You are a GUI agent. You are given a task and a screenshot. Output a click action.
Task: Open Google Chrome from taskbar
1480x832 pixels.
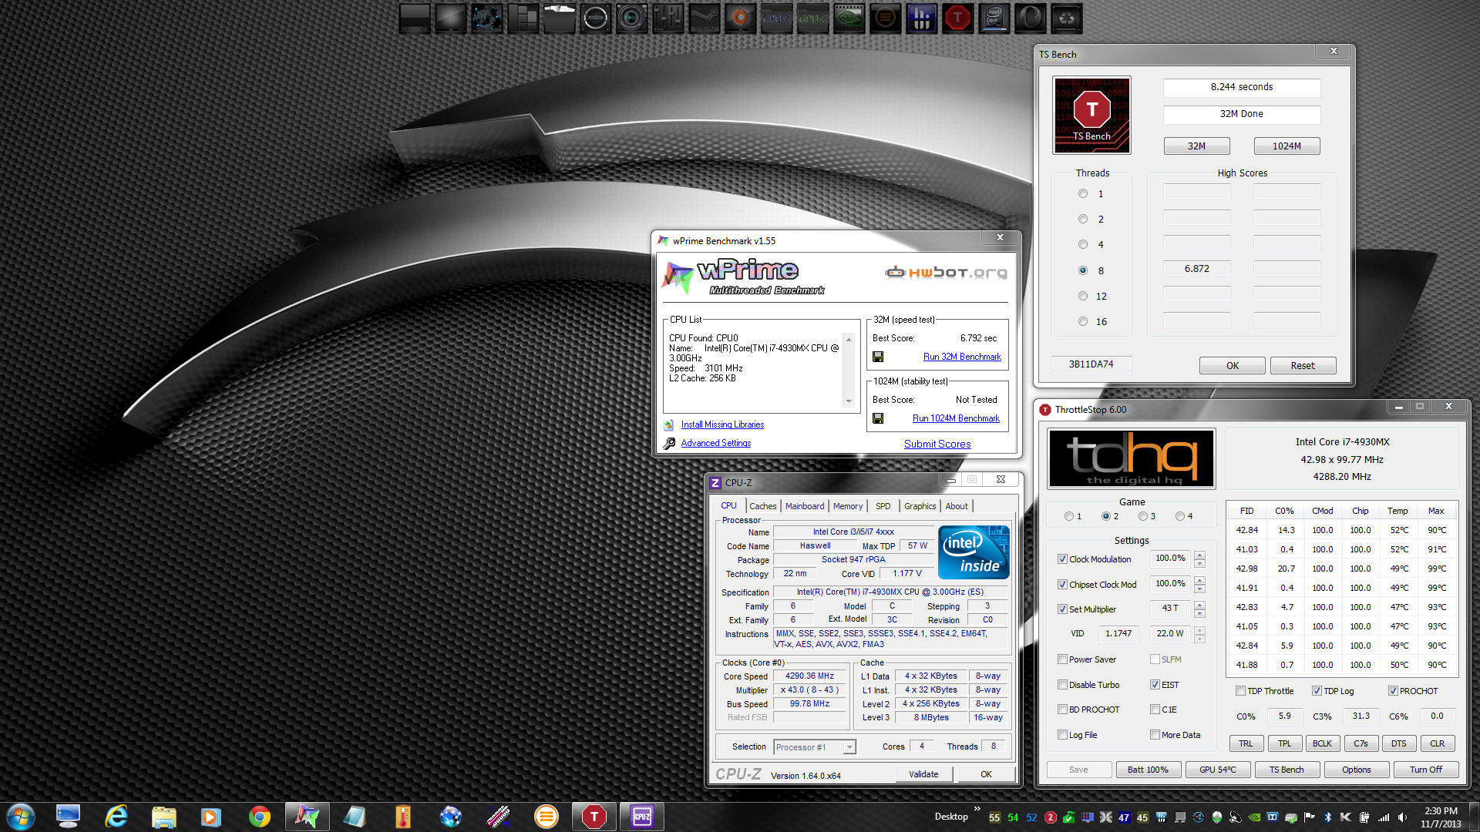[x=259, y=816]
